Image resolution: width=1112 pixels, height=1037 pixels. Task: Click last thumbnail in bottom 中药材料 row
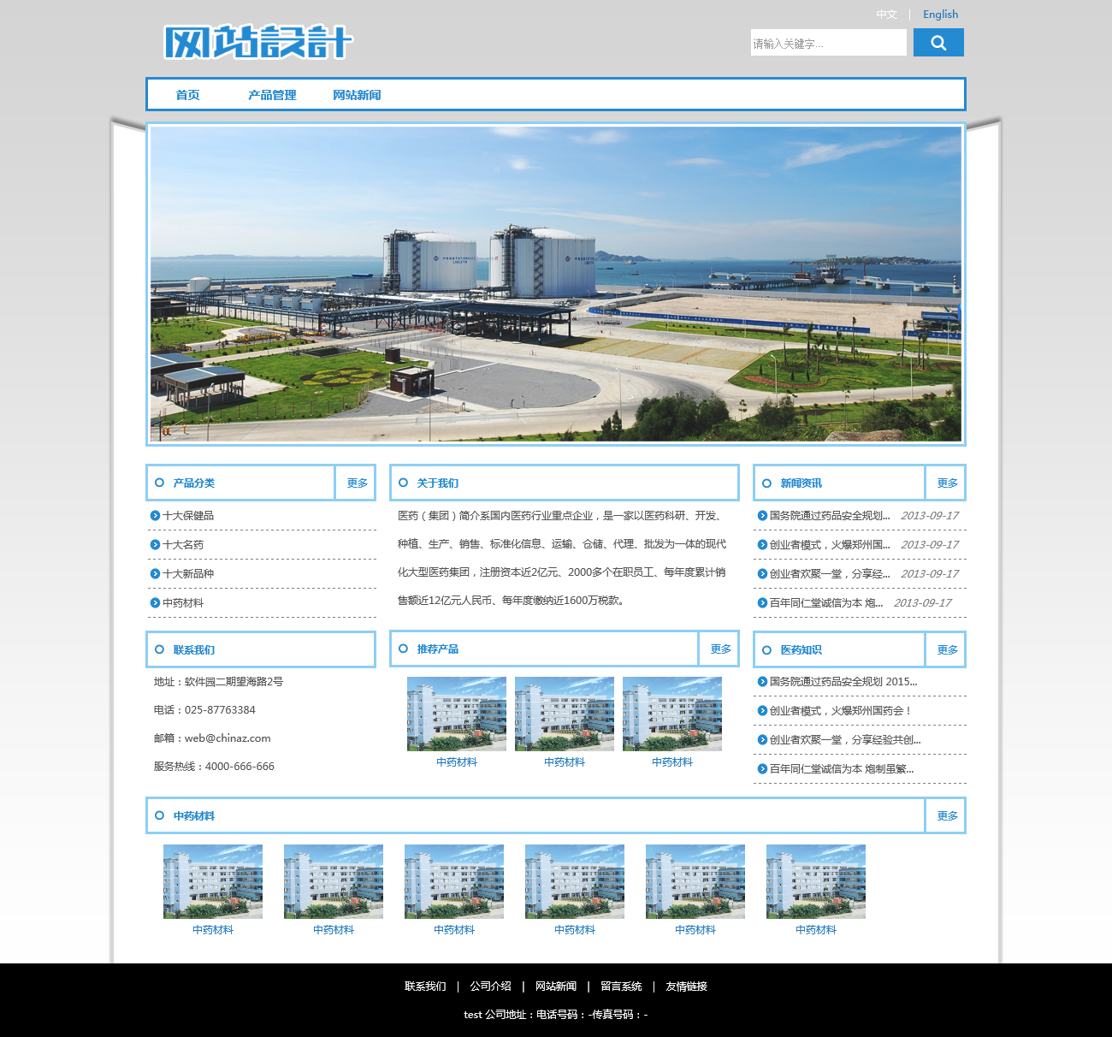tap(816, 881)
